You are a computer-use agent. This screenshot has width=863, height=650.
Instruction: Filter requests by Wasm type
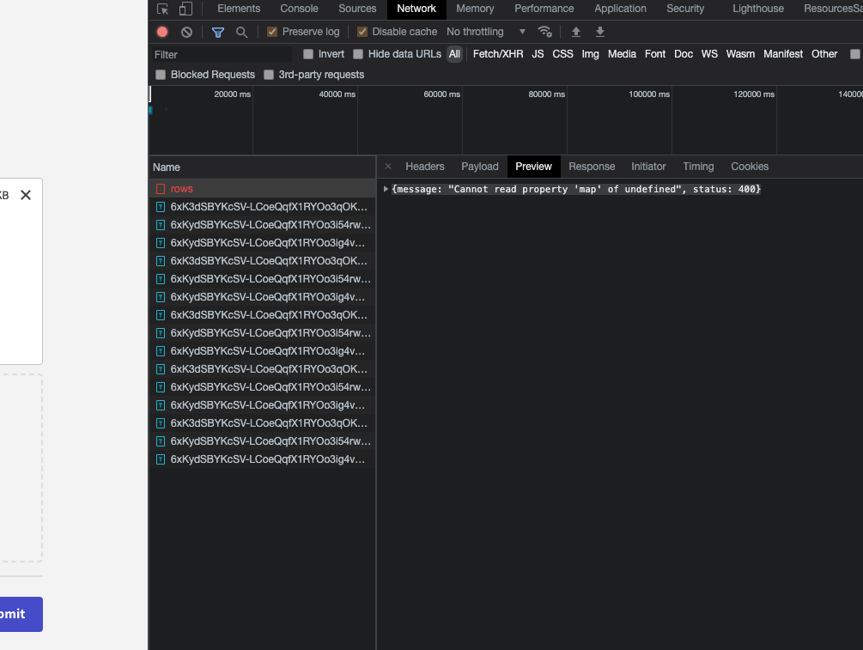pos(740,54)
